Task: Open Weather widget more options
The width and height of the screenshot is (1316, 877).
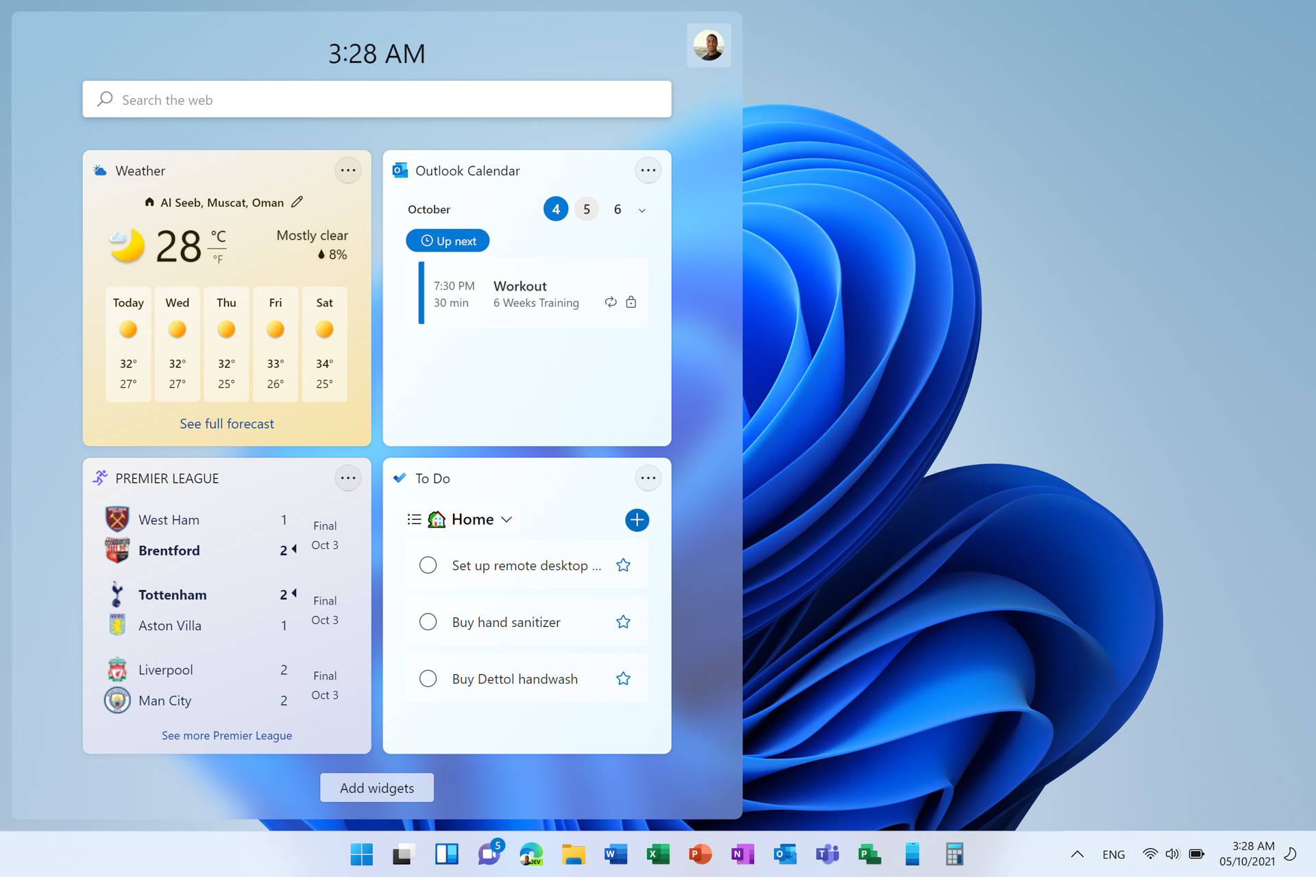Action: pos(348,171)
